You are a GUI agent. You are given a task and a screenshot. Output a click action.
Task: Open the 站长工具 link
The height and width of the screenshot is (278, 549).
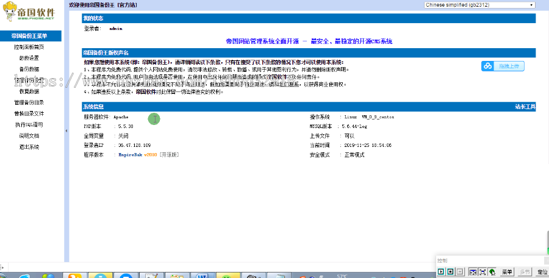coord(525,107)
